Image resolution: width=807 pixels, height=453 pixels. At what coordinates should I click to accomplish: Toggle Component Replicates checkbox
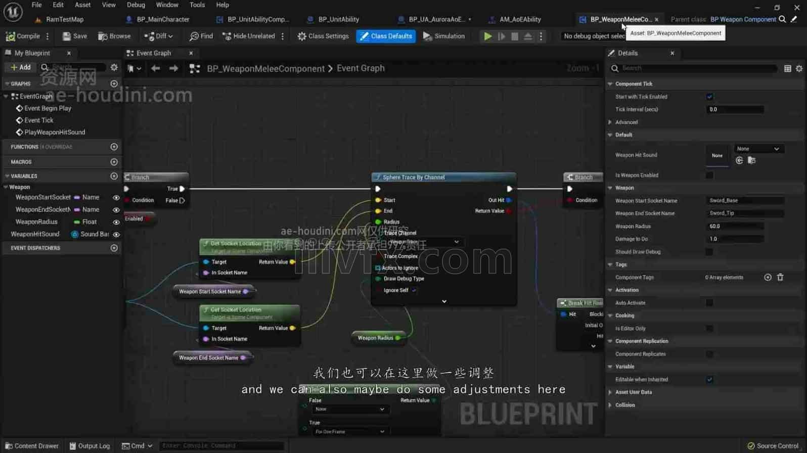(x=709, y=354)
